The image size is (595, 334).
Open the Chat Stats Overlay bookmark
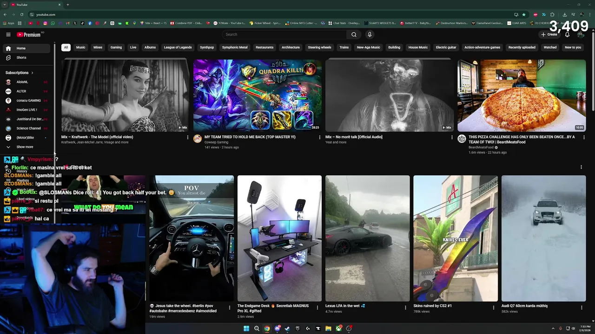(344, 23)
